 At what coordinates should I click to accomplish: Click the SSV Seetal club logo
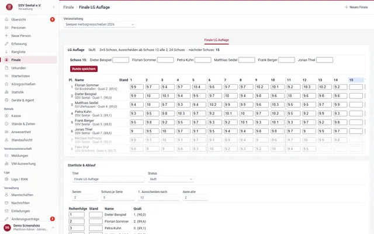coord(9,7)
